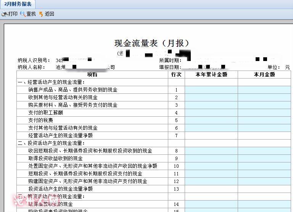Select 本年累计金额 cell for row 4
The width and height of the screenshot is (293, 212).
pyautogui.click(x=211, y=113)
